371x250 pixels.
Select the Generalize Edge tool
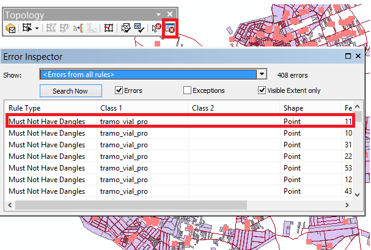pyautogui.click(x=92, y=28)
